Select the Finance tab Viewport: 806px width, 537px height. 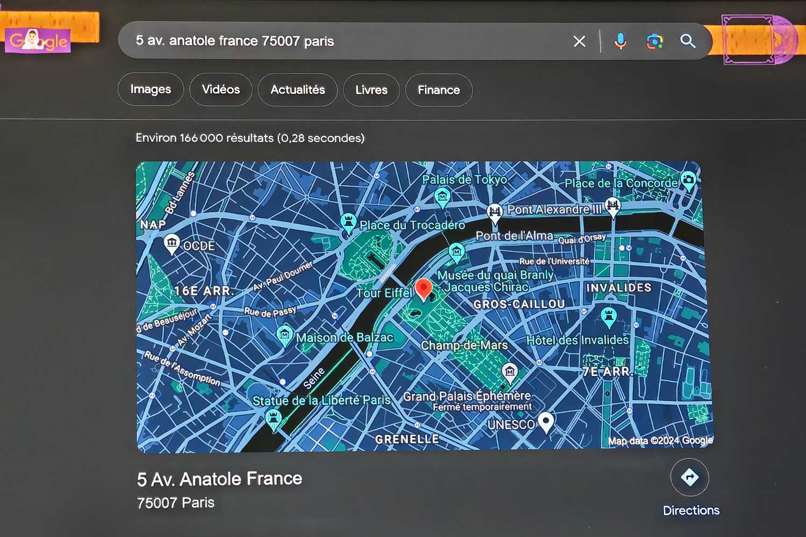(439, 90)
